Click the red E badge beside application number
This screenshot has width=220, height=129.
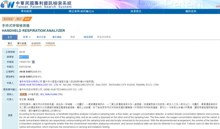33,62
